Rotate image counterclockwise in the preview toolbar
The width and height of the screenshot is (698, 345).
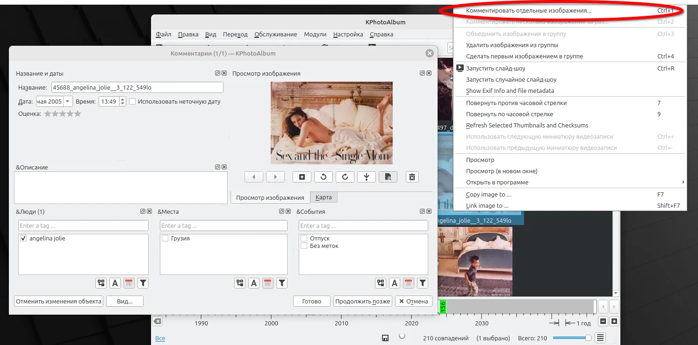click(324, 177)
